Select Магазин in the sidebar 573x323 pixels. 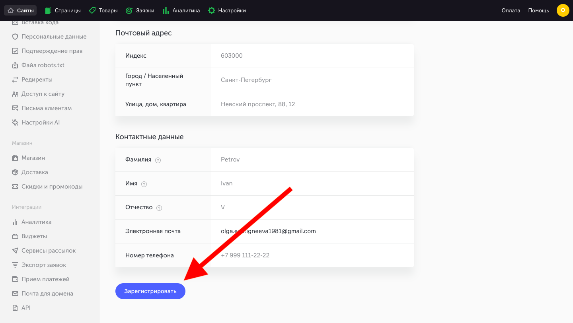(x=33, y=158)
